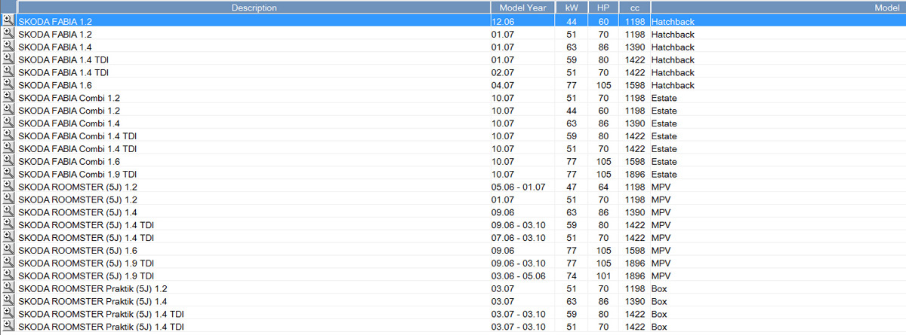Screen dimensions: 906x335
Task: Open details icon for 60 HP Fabia 1.2 hatchback
Action: (x=8, y=21)
